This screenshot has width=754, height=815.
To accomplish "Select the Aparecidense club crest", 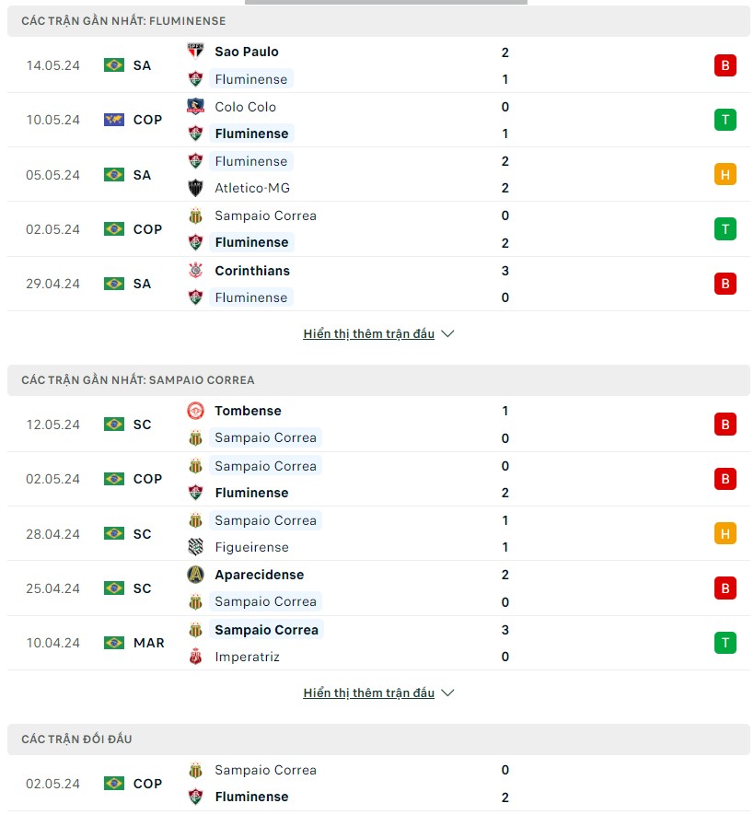I will pyautogui.click(x=194, y=574).
